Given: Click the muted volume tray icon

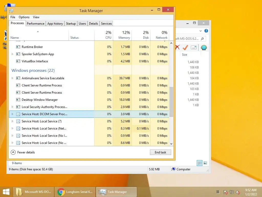Looking at the screenshot, I should 238,192.
